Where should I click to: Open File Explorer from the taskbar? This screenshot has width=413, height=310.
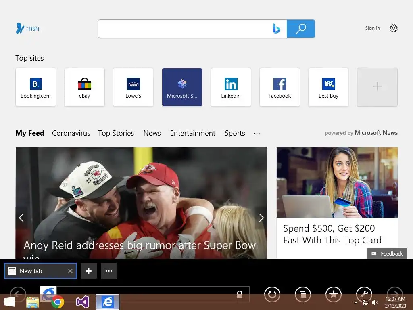(33, 302)
